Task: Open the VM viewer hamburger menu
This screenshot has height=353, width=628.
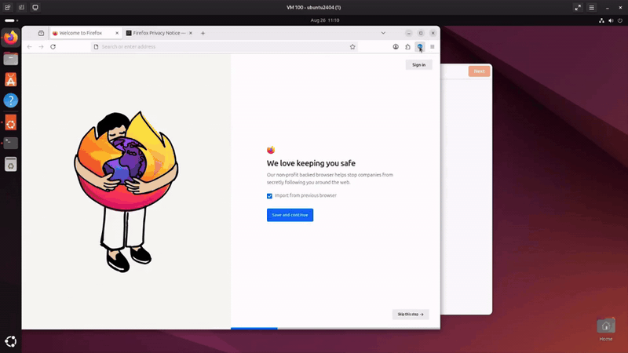Action: pyautogui.click(x=592, y=8)
